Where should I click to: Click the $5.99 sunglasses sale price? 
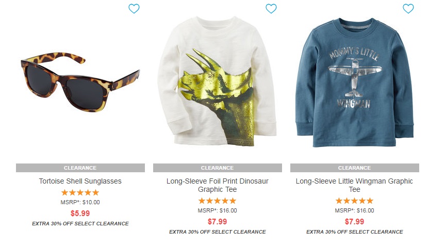[80, 214]
